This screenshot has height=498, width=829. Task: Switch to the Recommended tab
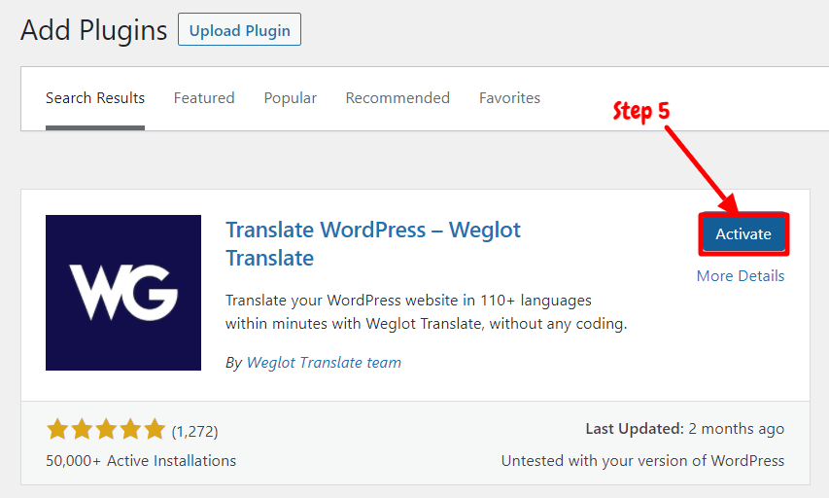[397, 98]
